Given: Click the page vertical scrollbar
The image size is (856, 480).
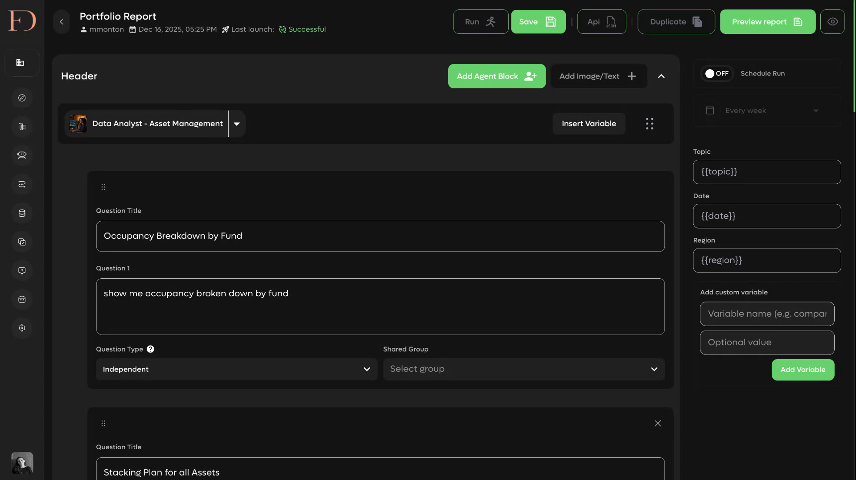Looking at the screenshot, I should coord(854,56).
